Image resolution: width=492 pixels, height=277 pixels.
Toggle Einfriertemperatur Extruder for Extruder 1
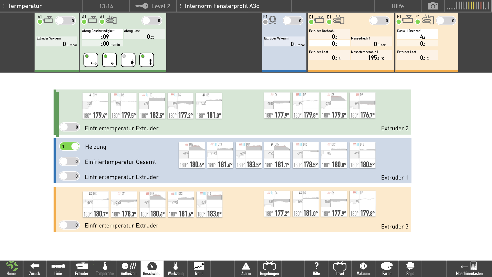[x=69, y=176]
